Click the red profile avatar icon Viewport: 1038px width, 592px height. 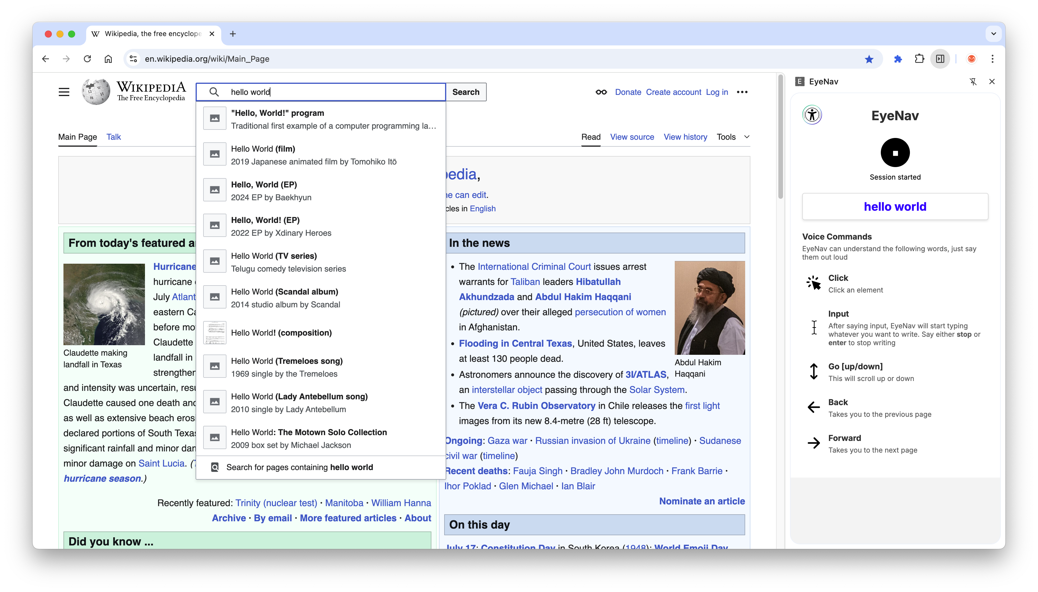coord(971,59)
